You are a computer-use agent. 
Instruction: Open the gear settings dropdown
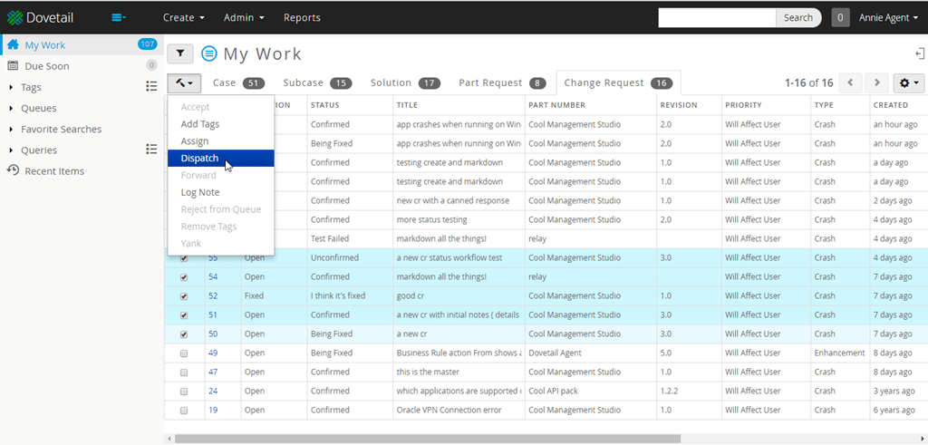pos(908,82)
